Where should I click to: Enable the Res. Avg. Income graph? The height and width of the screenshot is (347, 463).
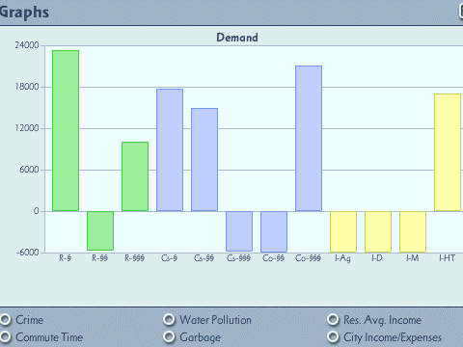coord(333,320)
